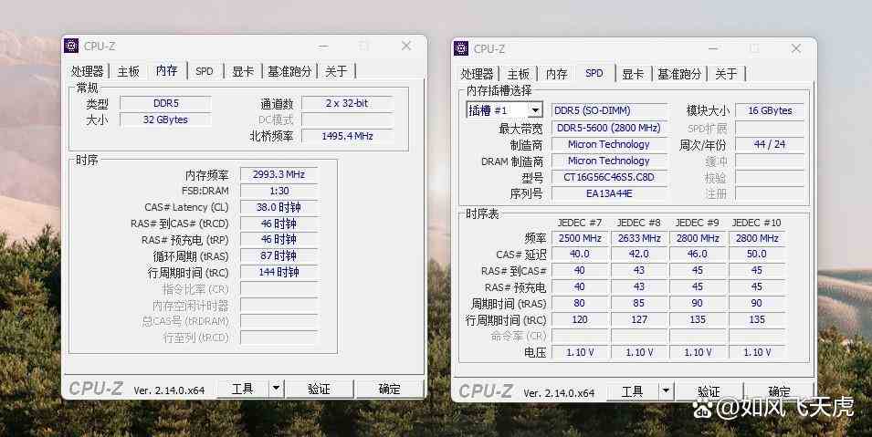Screen dimensions: 872x437
Task: Click JEDEC #8 CAS latency 42.0
Action: pos(639,255)
